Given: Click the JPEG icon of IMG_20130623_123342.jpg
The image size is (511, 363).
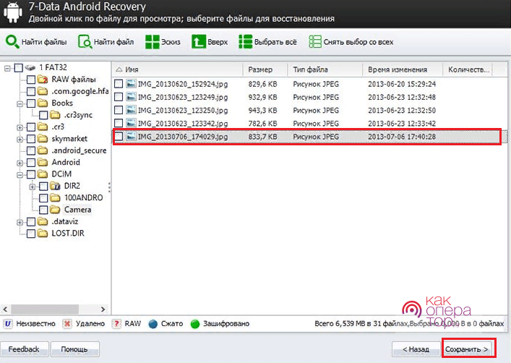Looking at the screenshot, I should click(131, 123).
